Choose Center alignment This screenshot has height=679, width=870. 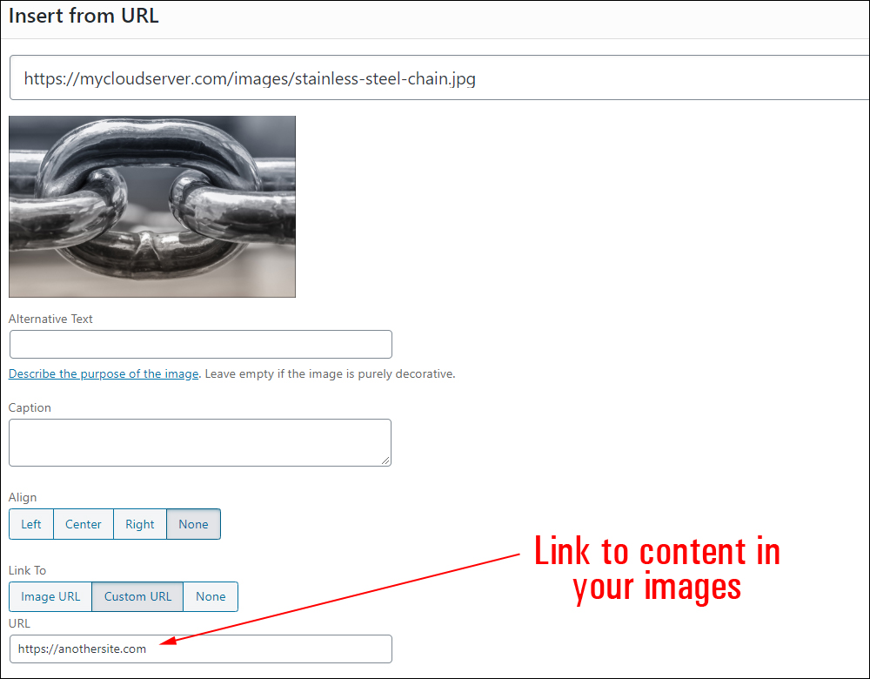pyautogui.click(x=84, y=524)
